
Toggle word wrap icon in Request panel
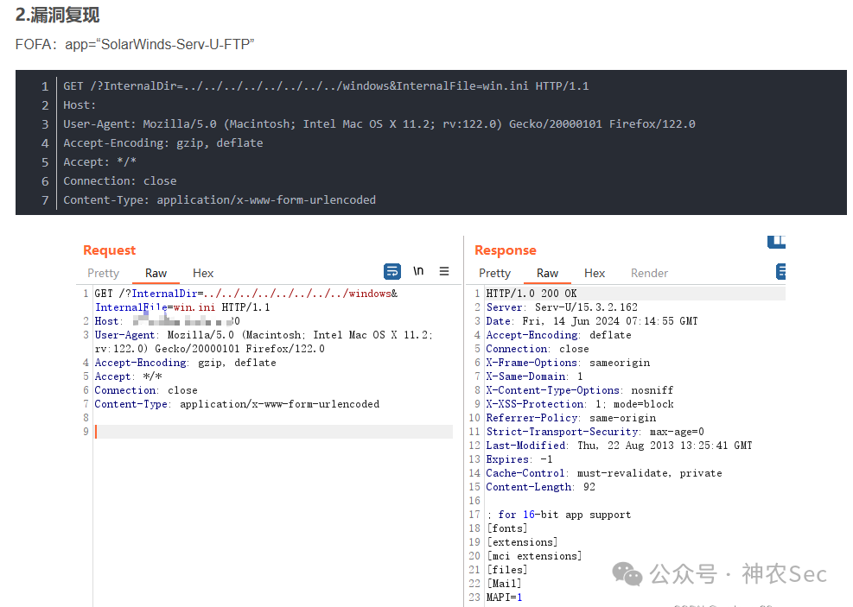point(392,271)
